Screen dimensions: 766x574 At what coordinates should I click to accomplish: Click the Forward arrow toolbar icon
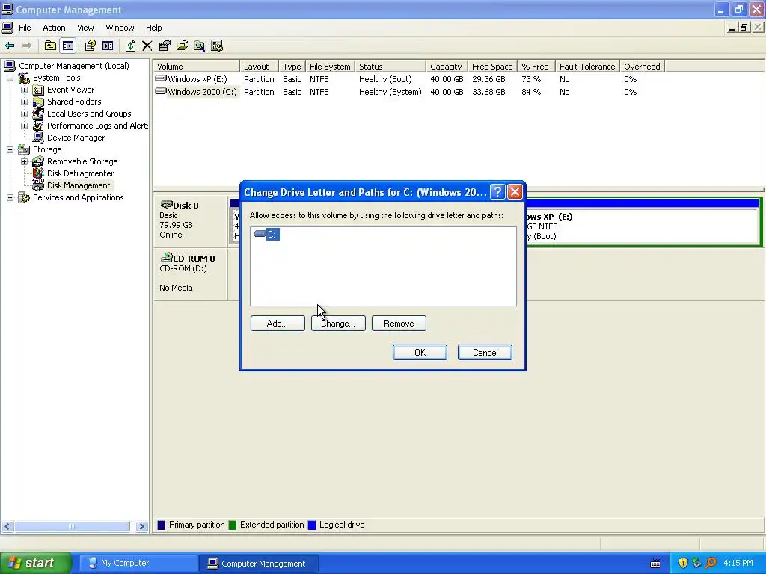pyautogui.click(x=27, y=46)
